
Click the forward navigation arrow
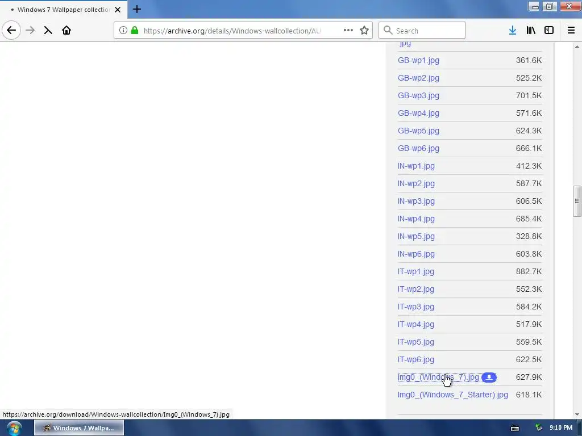[30, 31]
